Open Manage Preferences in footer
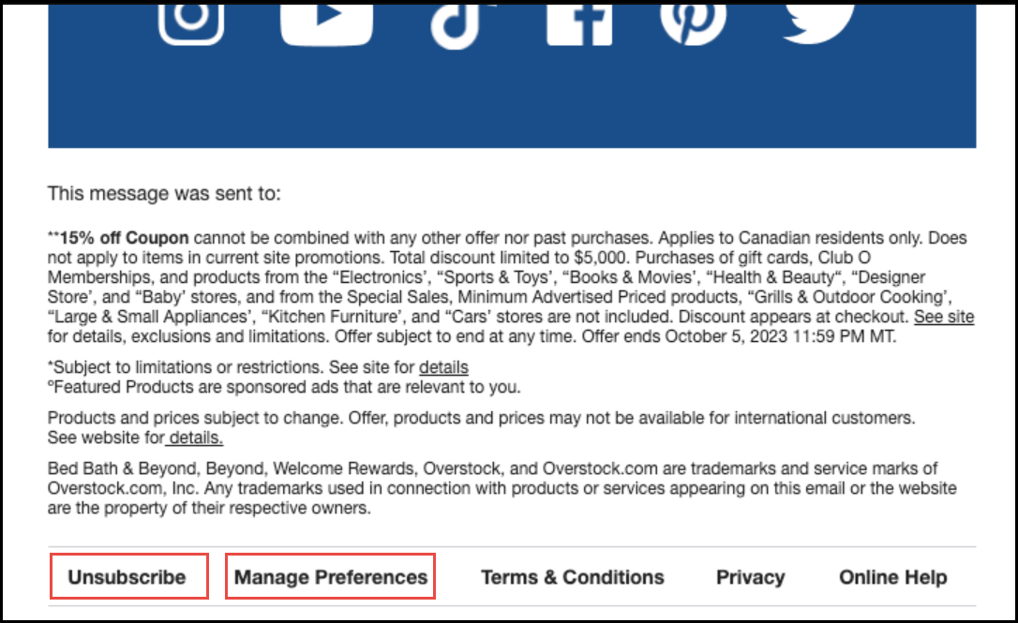 point(331,577)
